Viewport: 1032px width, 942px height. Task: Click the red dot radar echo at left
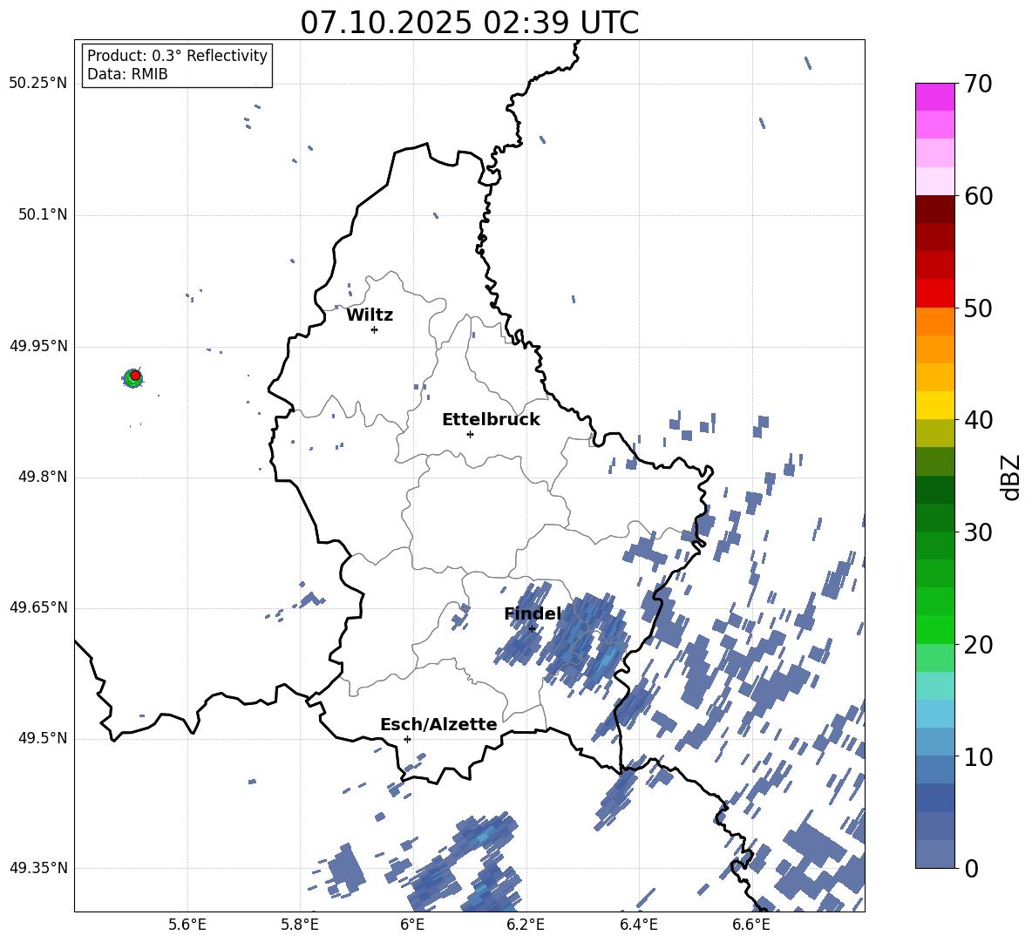click(135, 375)
